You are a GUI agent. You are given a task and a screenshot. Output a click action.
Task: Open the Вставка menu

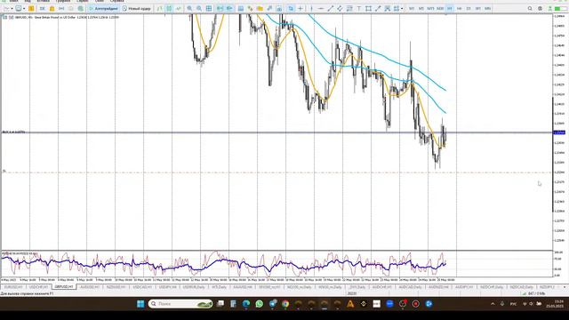pos(43,1)
